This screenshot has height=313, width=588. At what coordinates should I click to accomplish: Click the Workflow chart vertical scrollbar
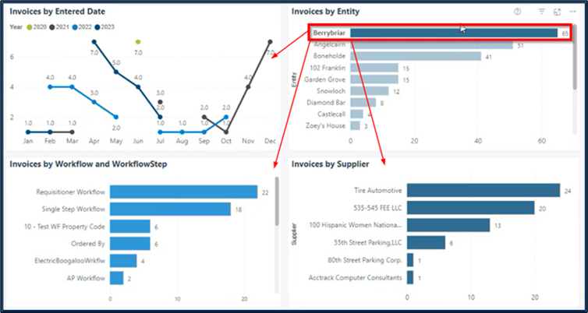coord(277,202)
